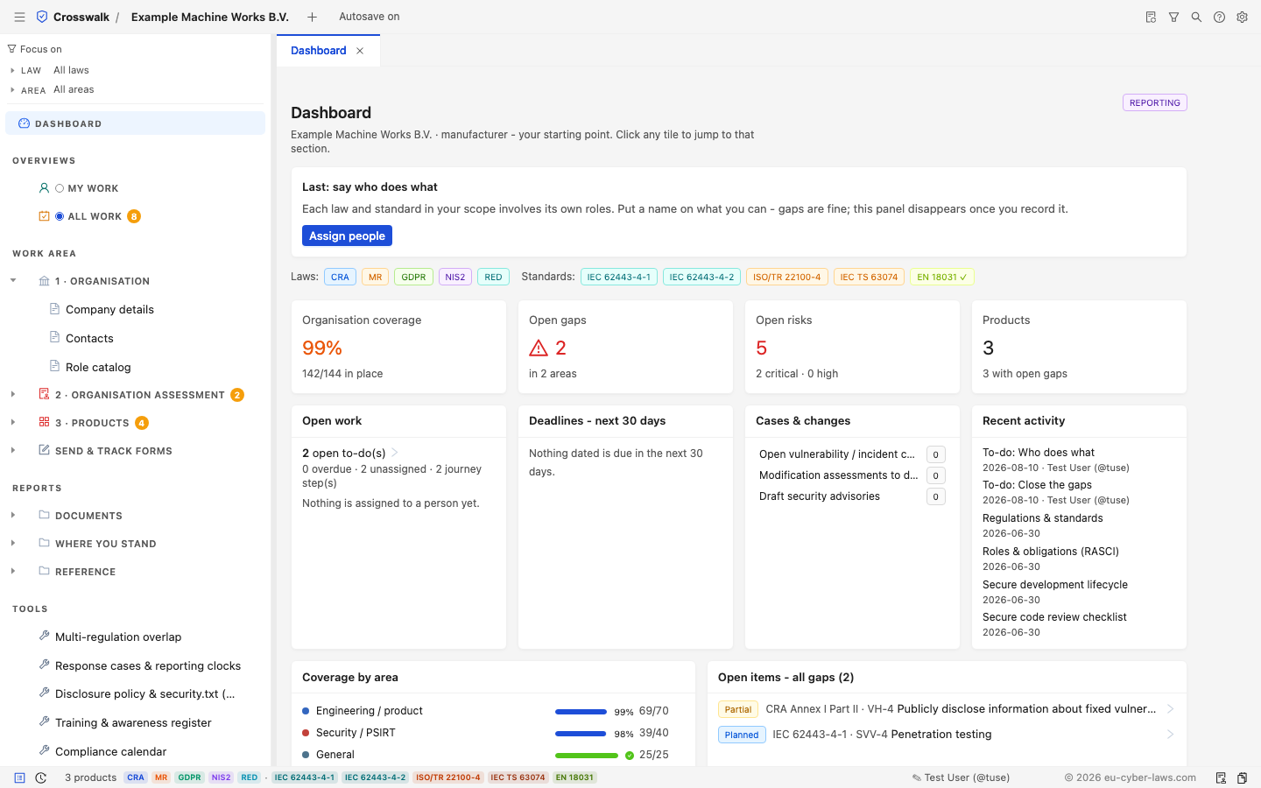Viewport: 1261px width, 788px height.
Task: Toggle the CRA law chip
Action: [x=340, y=277]
